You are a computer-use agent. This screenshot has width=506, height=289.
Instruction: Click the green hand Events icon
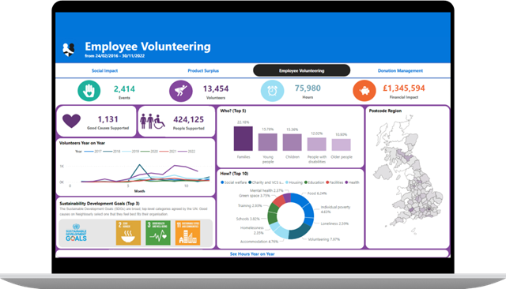[x=89, y=91]
